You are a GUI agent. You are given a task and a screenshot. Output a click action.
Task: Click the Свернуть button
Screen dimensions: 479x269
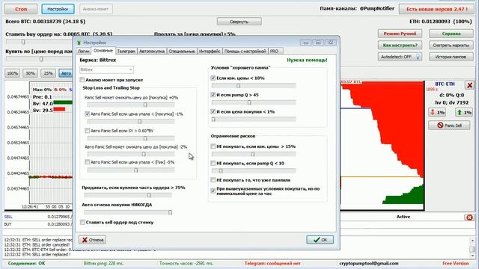point(239,22)
